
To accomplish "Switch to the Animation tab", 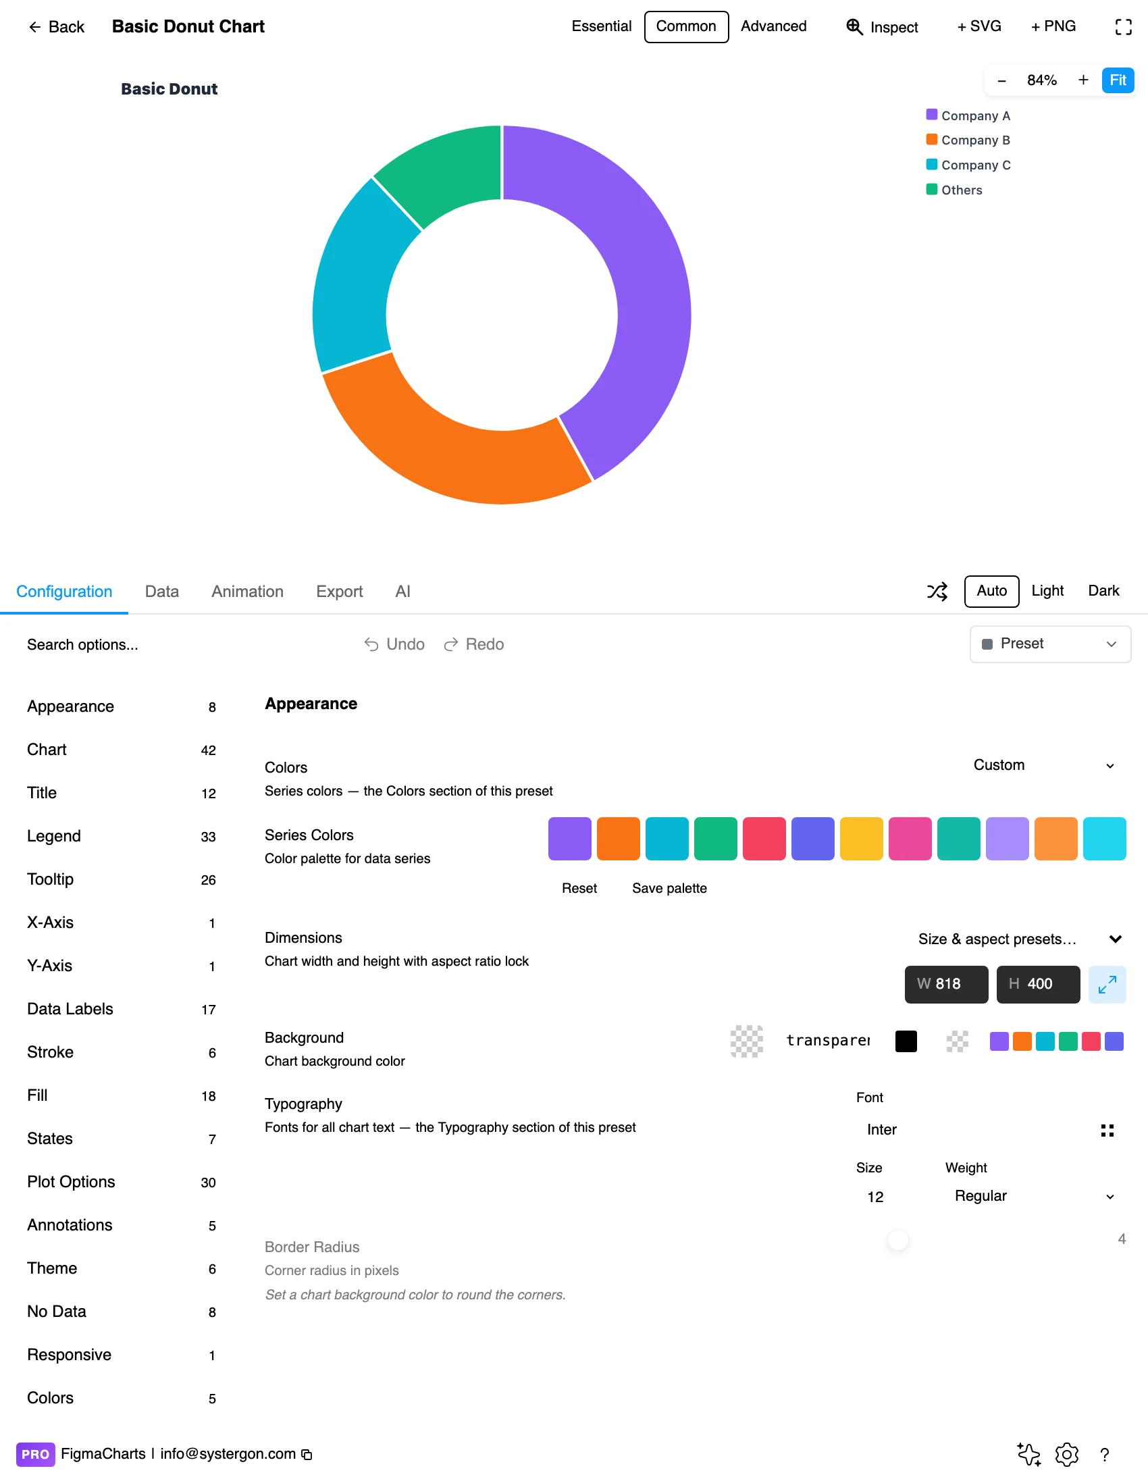I will [x=247, y=592].
